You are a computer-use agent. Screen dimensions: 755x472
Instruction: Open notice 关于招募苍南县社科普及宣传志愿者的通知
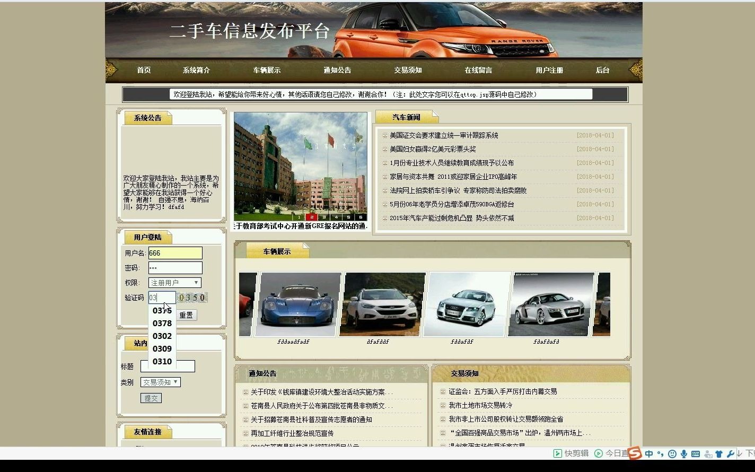(311, 420)
